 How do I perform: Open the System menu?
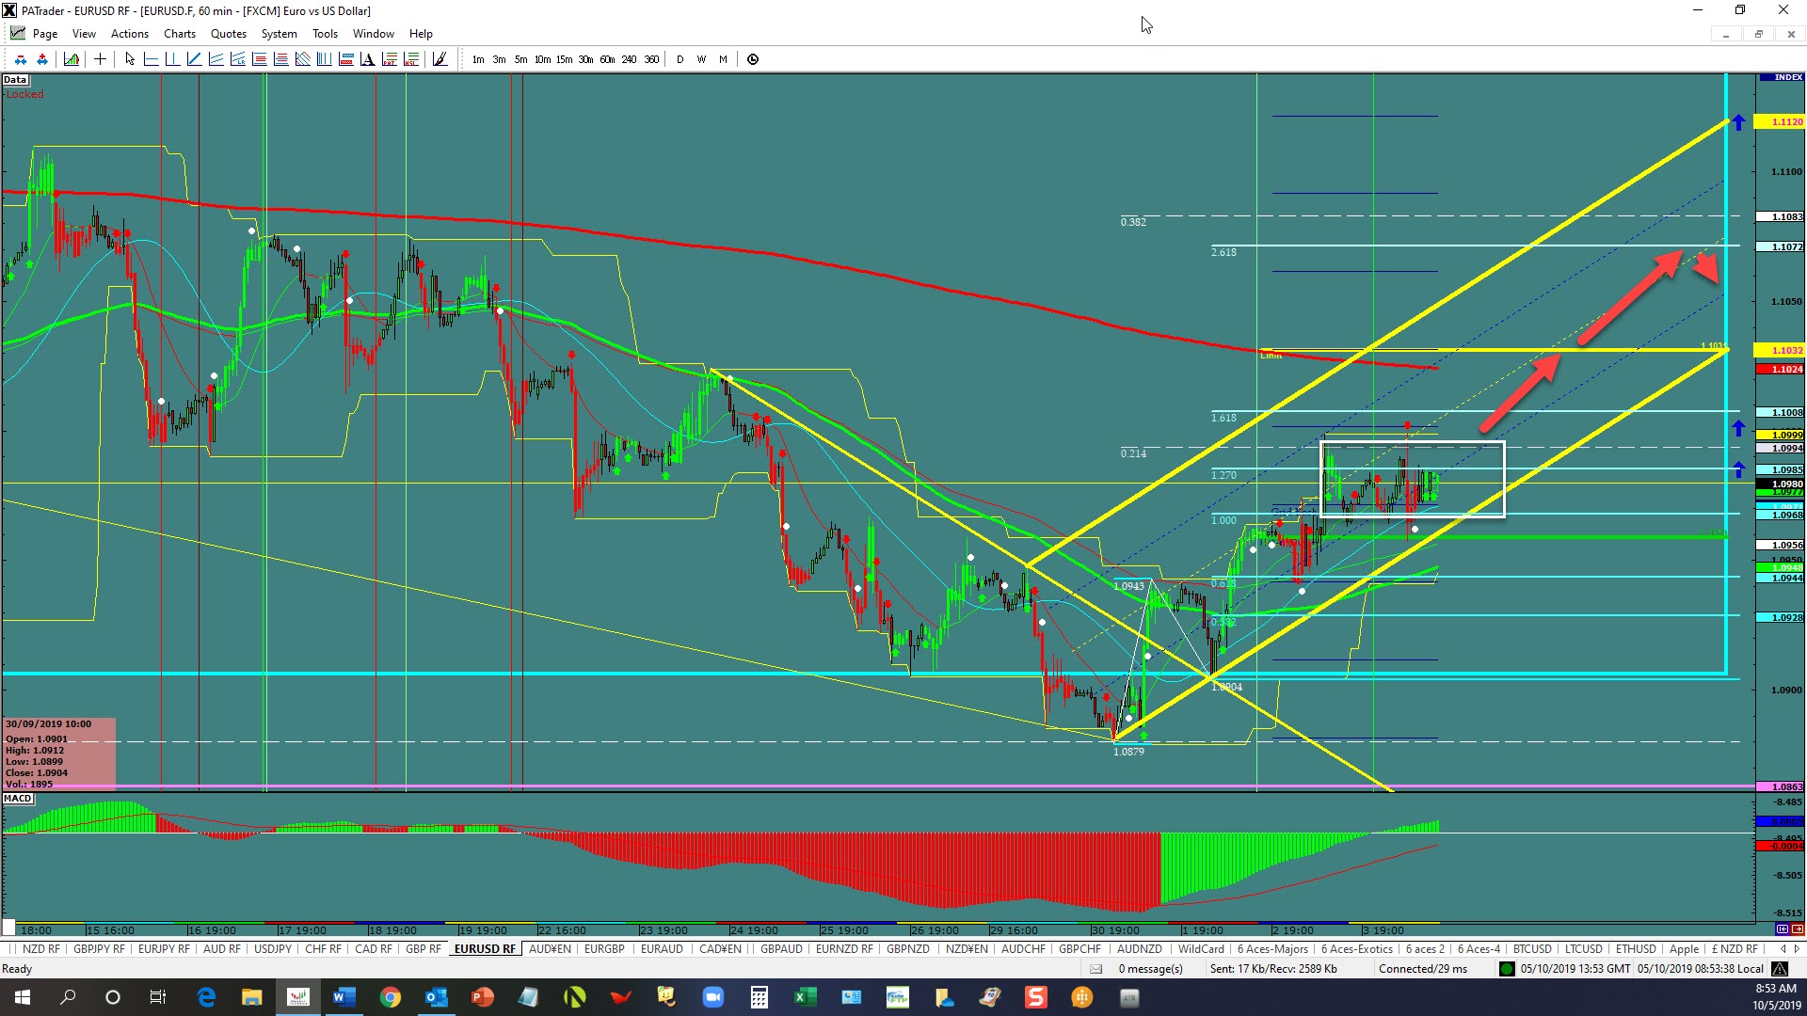(280, 34)
